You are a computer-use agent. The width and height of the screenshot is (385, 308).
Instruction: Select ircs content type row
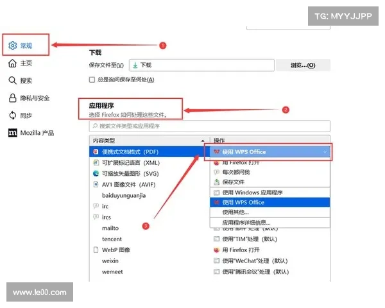point(150,217)
